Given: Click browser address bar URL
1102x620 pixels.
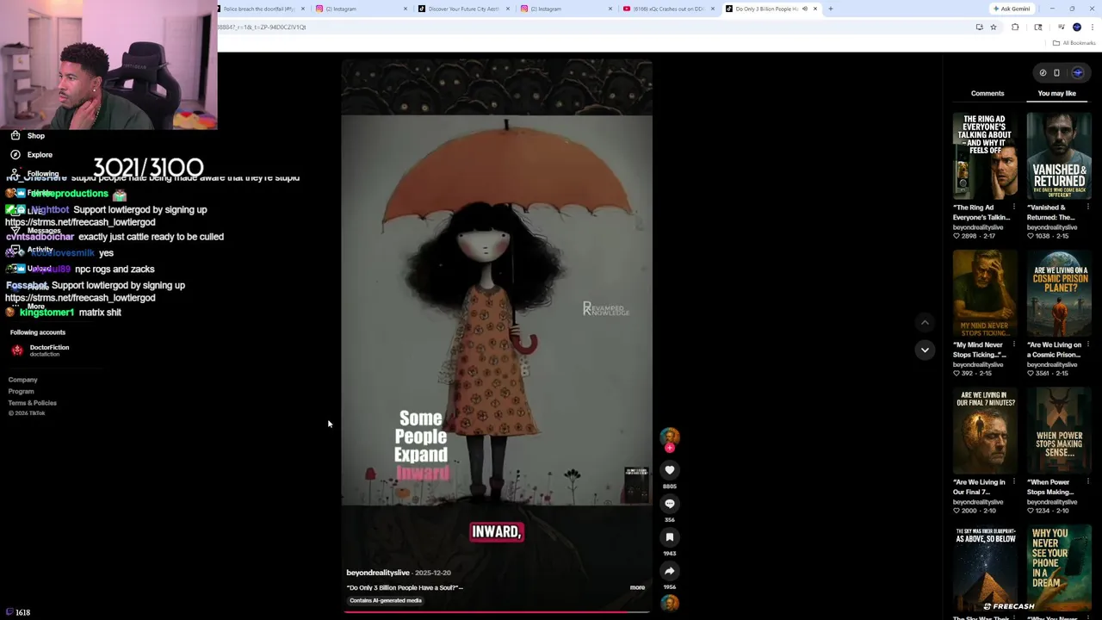Looking at the screenshot, I should (263, 27).
